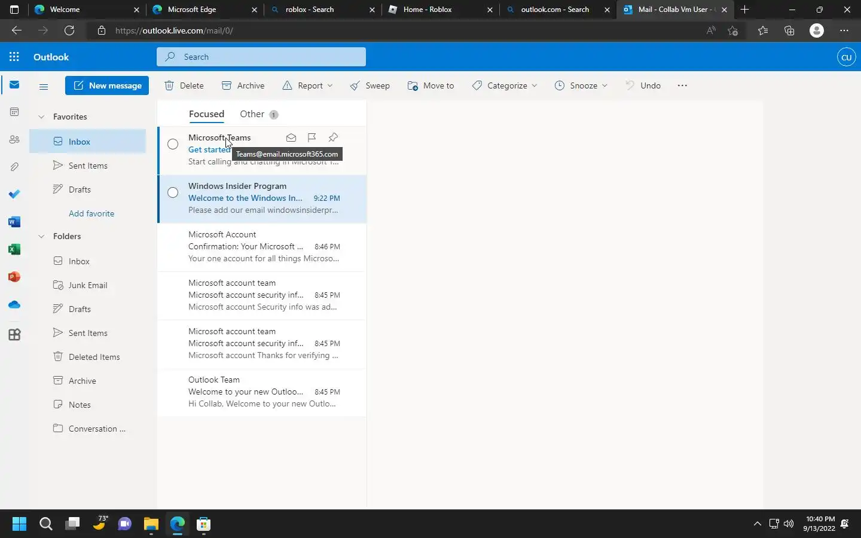Open Outlook Team welcome email

(262, 392)
